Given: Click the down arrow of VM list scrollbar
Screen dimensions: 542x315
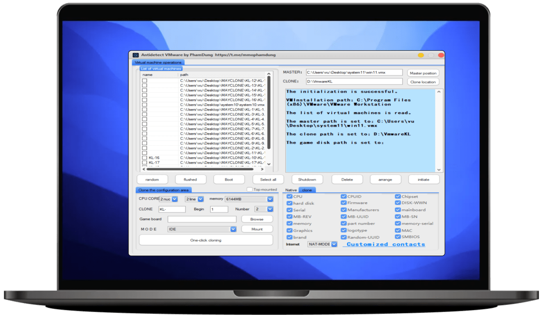Looking at the screenshot, I should pyautogui.click(x=269, y=164).
